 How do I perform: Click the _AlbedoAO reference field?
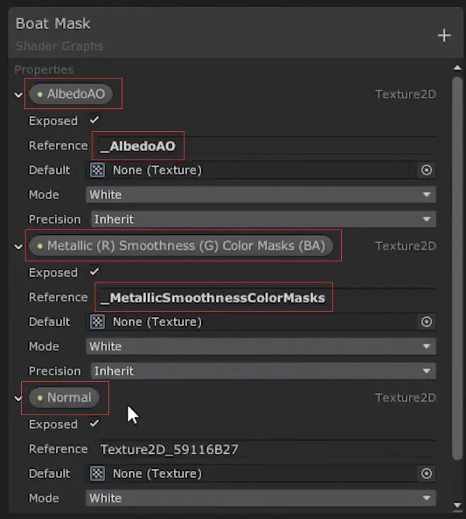(x=267, y=146)
